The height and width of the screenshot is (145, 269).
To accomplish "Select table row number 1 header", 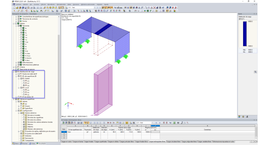I will [x=64, y=132].
